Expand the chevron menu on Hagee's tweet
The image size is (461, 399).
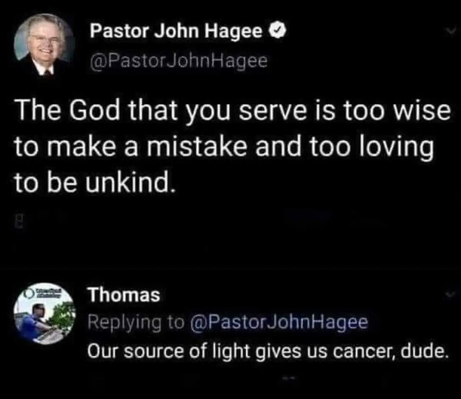451,31
